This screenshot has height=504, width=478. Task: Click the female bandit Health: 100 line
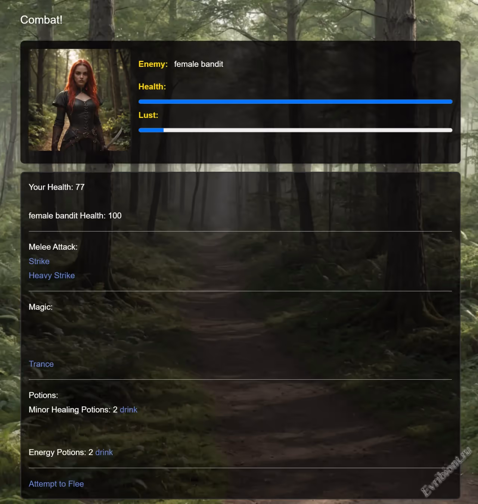click(75, 216)
